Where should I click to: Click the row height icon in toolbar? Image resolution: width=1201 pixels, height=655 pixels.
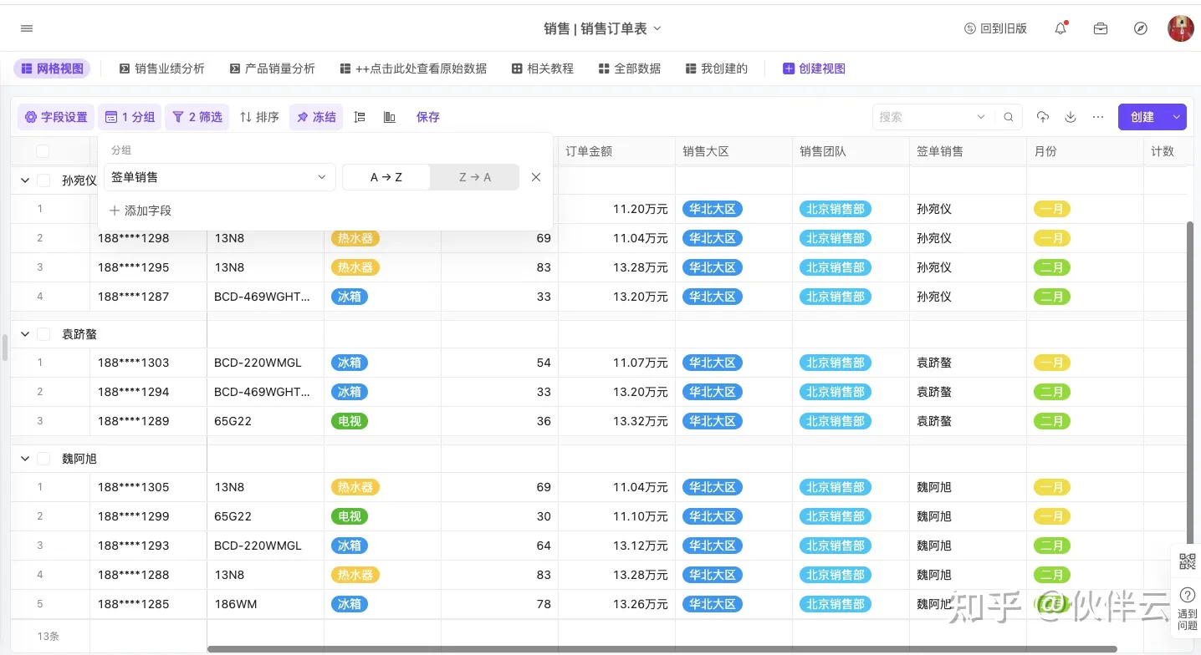360,117
